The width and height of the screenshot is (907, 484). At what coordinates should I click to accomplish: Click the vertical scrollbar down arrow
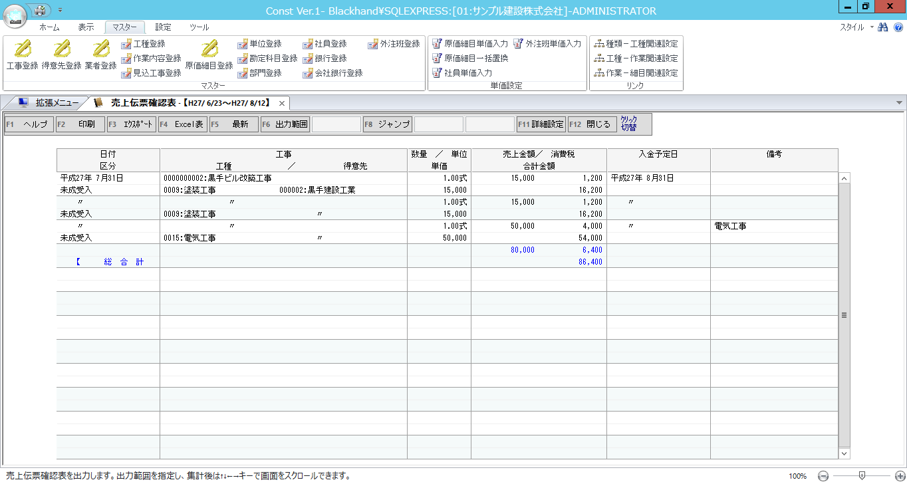tap(844, 453)
